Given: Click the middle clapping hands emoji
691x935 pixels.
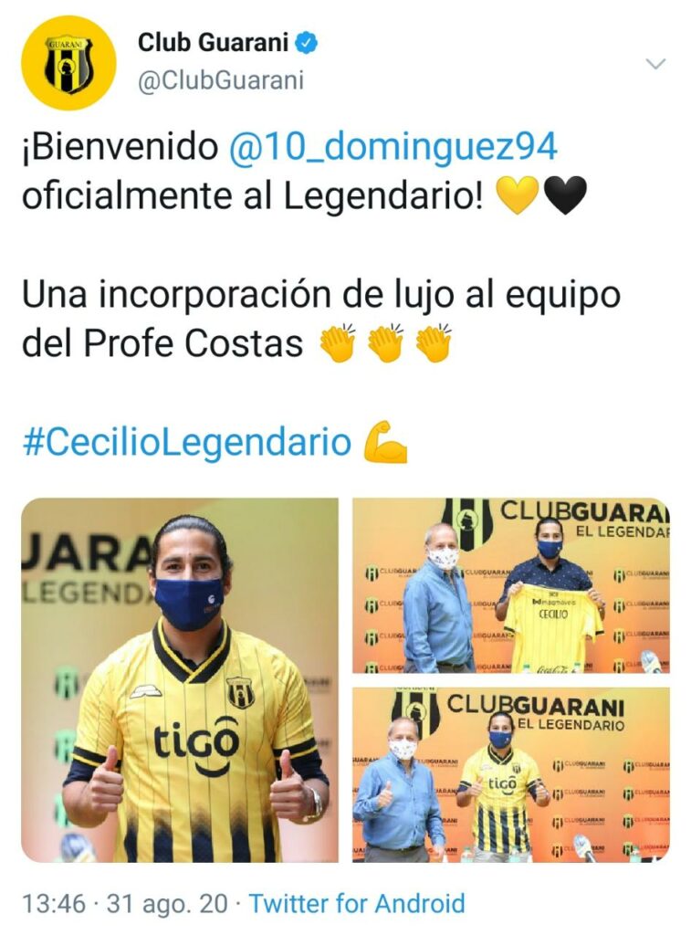Looking at the screenshot, I should click(386, 343).
